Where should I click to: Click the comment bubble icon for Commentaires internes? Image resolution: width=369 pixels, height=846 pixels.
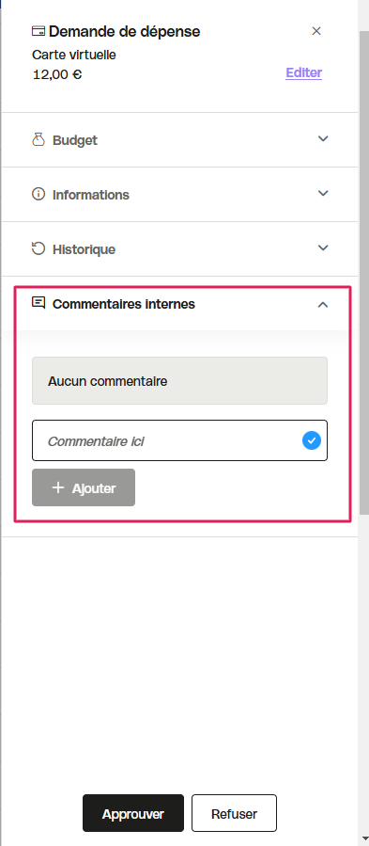tap(38, 303)
